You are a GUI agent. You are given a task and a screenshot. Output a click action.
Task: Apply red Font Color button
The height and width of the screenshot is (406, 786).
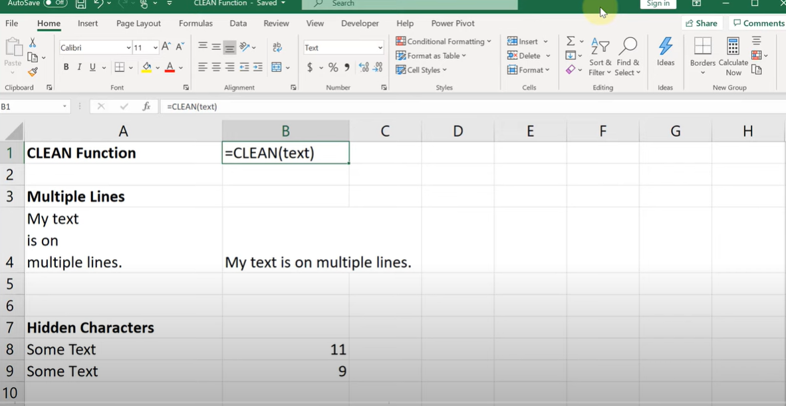170,67
